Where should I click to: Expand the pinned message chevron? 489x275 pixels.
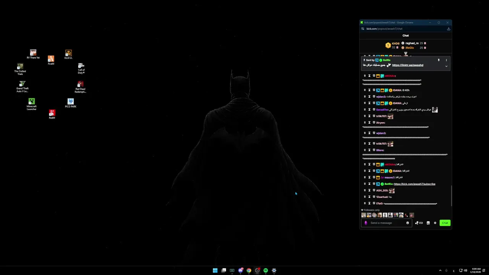pos(446,66)
